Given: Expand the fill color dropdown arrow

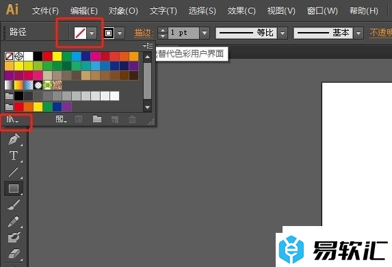Looking at the screenshot, I should 92,33.
